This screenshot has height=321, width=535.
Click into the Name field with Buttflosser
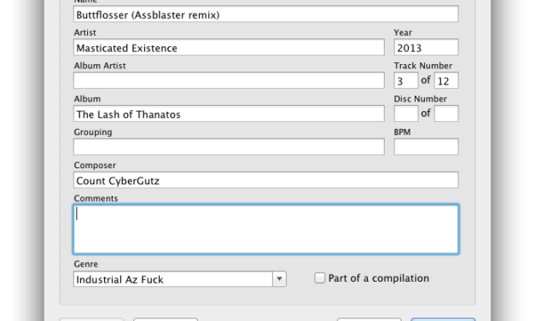point(266,14)
